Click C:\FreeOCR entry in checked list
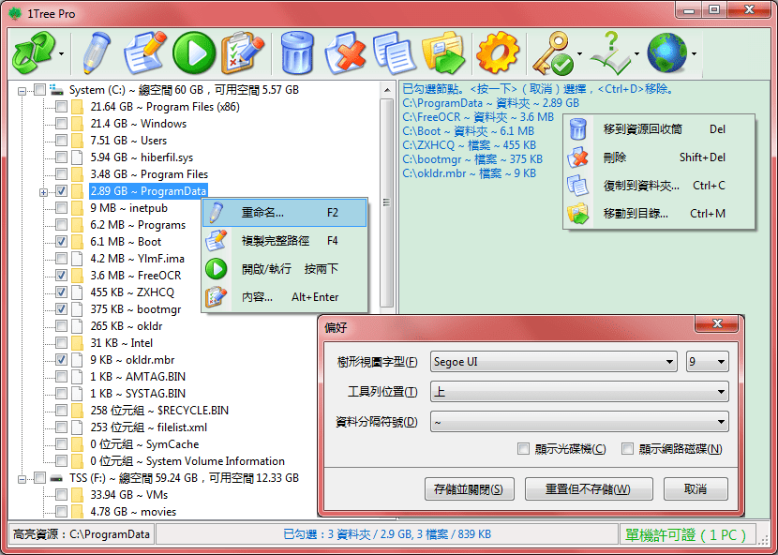The width and height of the screenshot is (778, 555). [478, 117]
